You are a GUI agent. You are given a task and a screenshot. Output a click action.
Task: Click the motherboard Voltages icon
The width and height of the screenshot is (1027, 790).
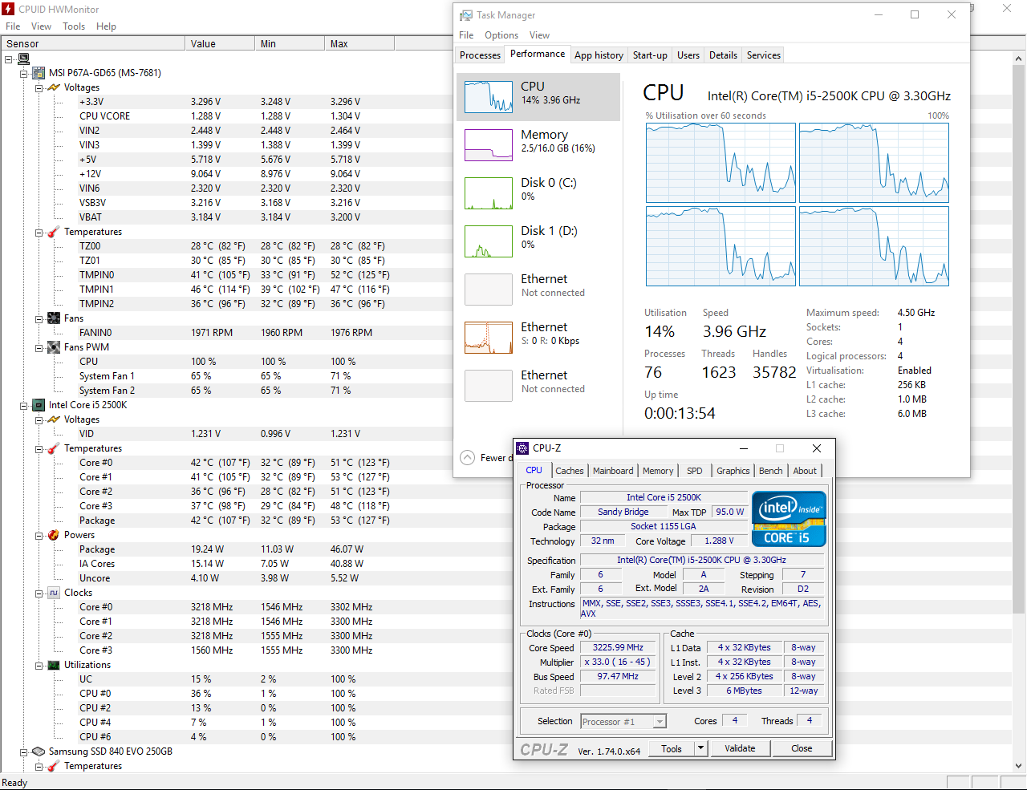(x=54, y=87)
